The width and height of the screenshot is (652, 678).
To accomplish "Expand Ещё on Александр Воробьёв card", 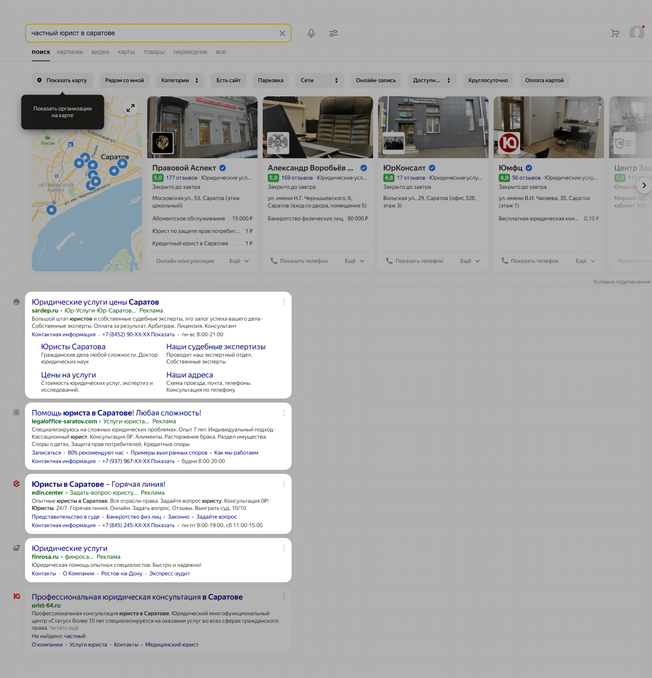I will pos(355,261).
